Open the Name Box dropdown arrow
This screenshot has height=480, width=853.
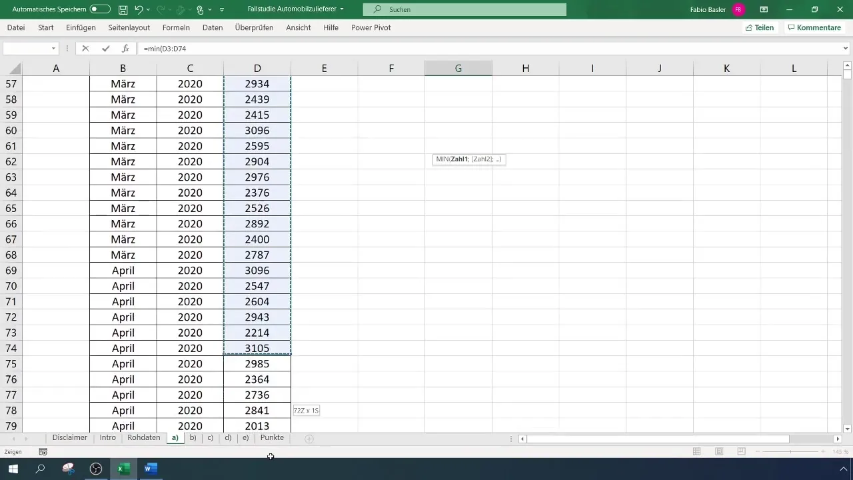tap(54, 49)
